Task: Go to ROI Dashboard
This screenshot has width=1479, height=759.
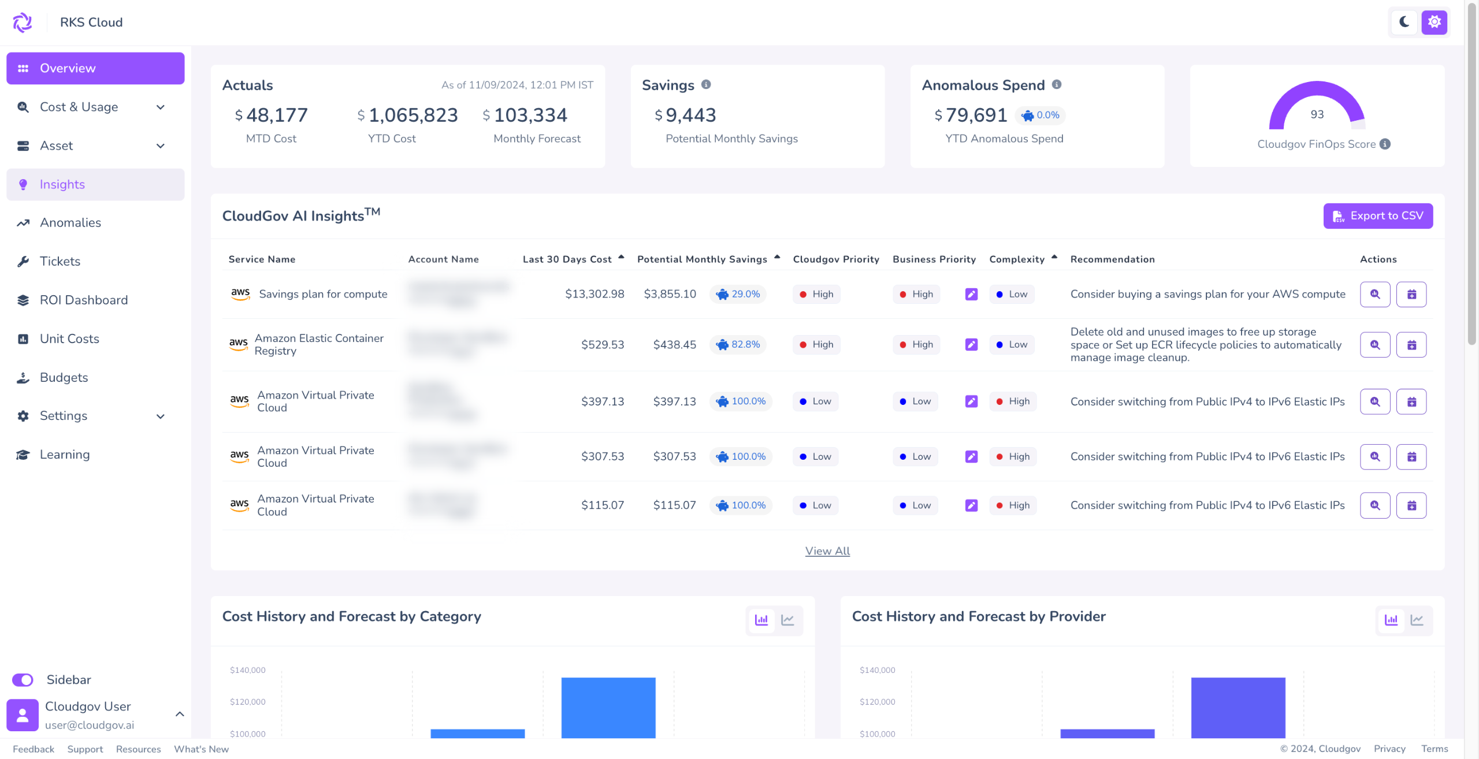Action: click(84, 300)
